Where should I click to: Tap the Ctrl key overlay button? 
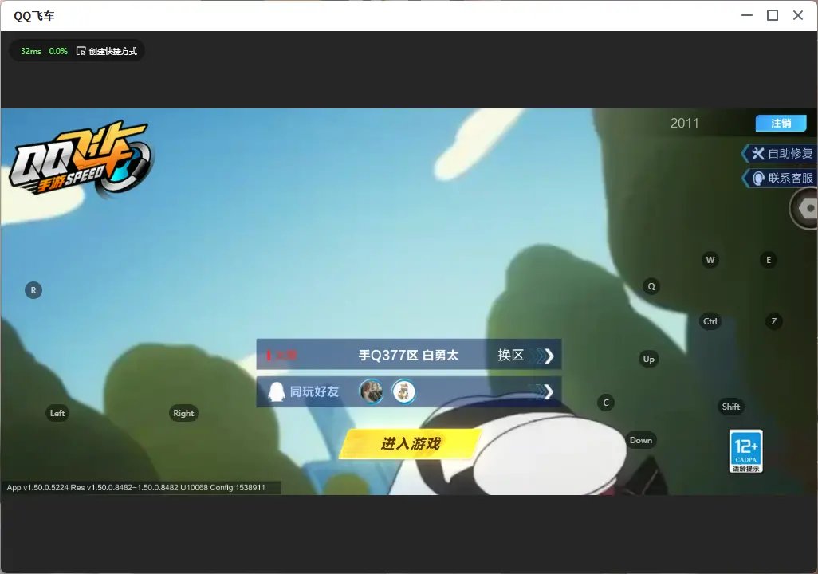point(710,321)
